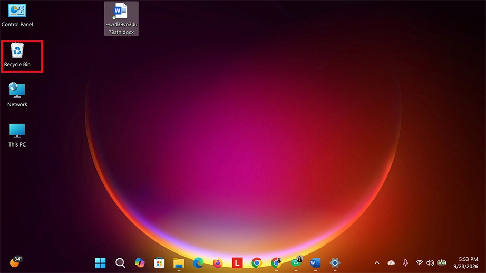Toggle the microphone tray icon
The height and width of the screenshot is (273, 486).
pyautogui.click(x=405, y=263)
